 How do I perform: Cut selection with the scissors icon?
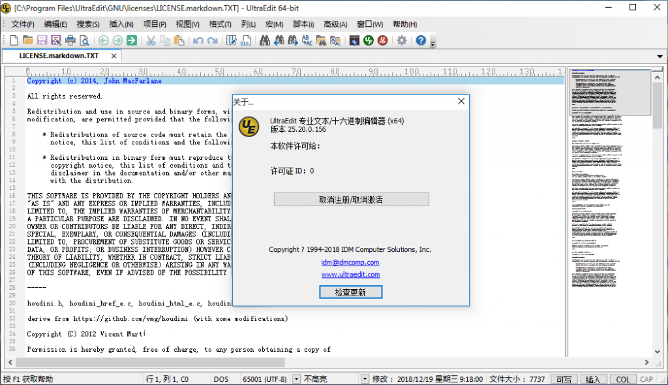pos(151,40)
